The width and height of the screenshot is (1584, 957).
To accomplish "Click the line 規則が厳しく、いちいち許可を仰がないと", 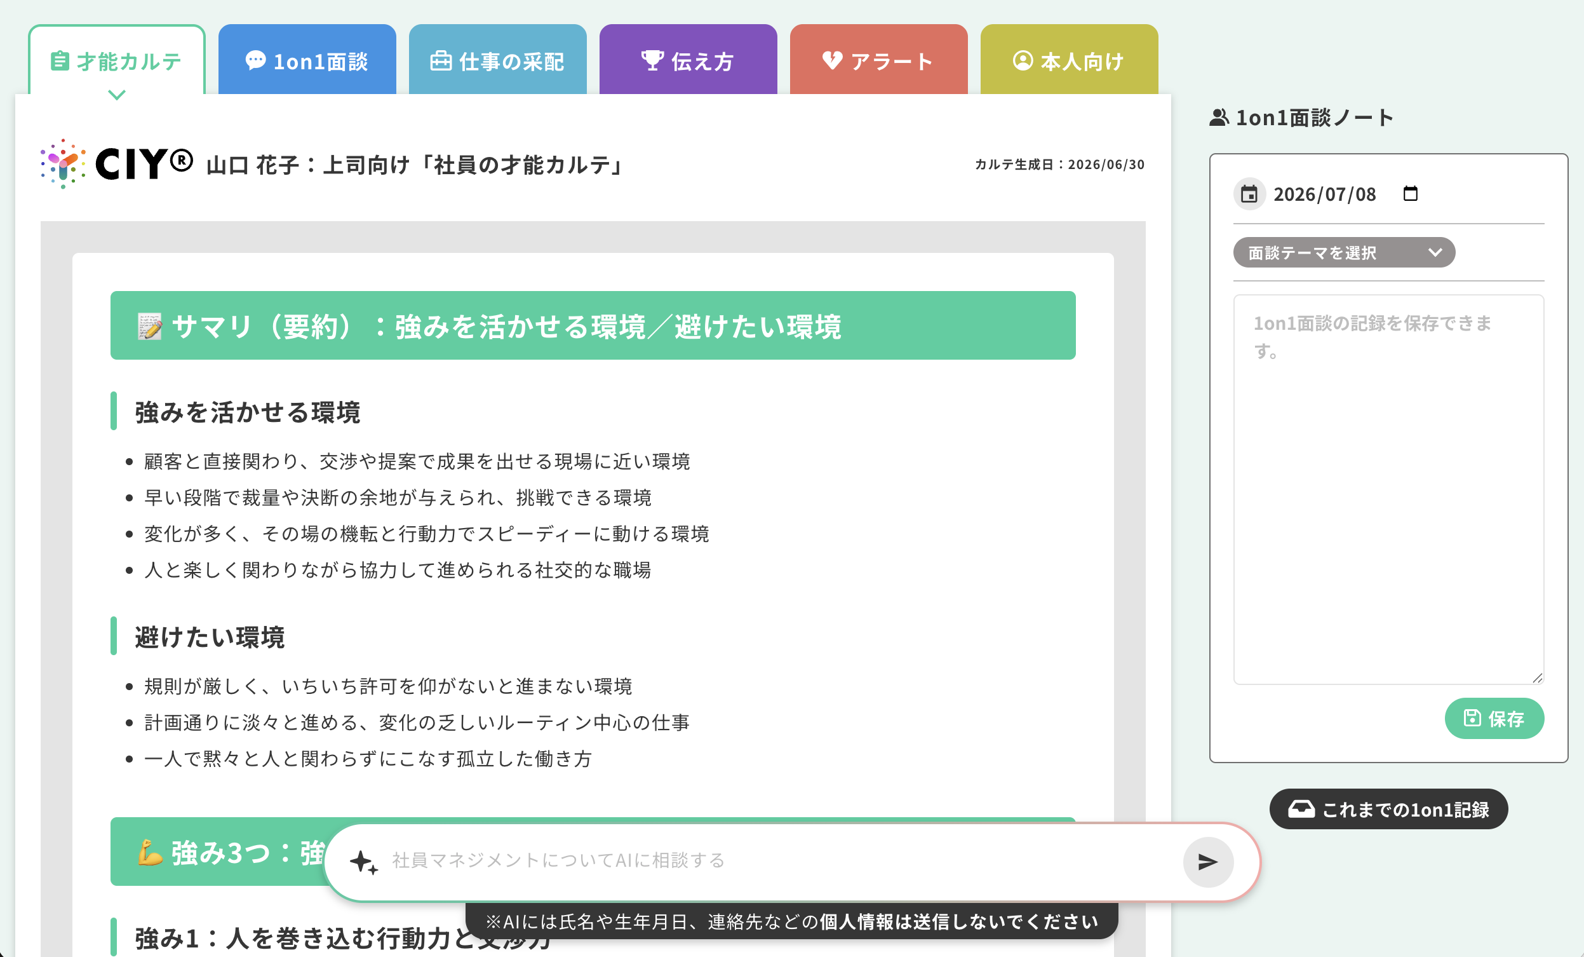I will 387,686.
